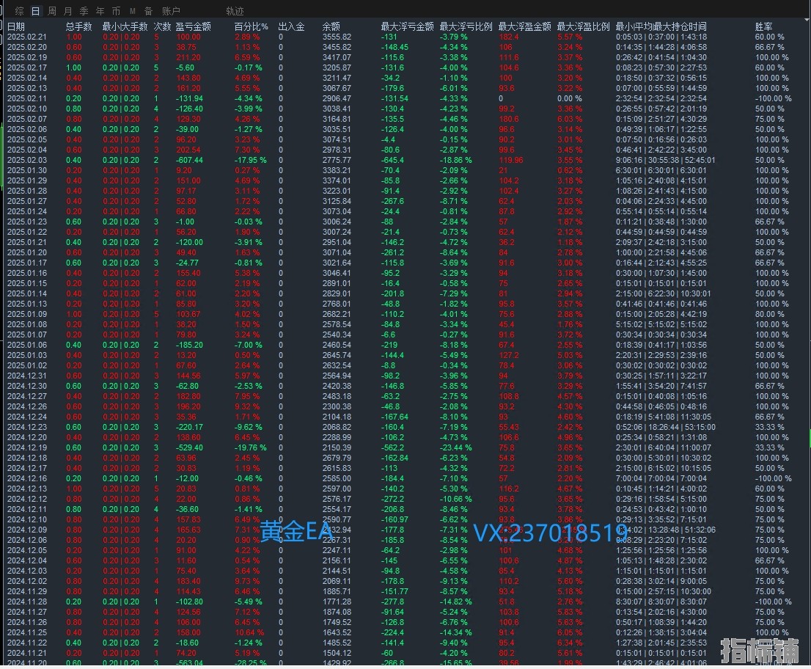Screen dimensions: 811x669
Task: Switch to the 账户 account tab
Action: pyautogui.click(x=171, y=11)
